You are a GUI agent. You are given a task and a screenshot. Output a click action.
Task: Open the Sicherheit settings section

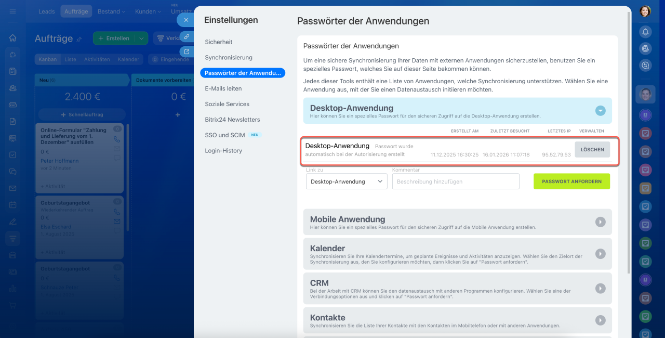pyautogui.click(x=219, y=42)
